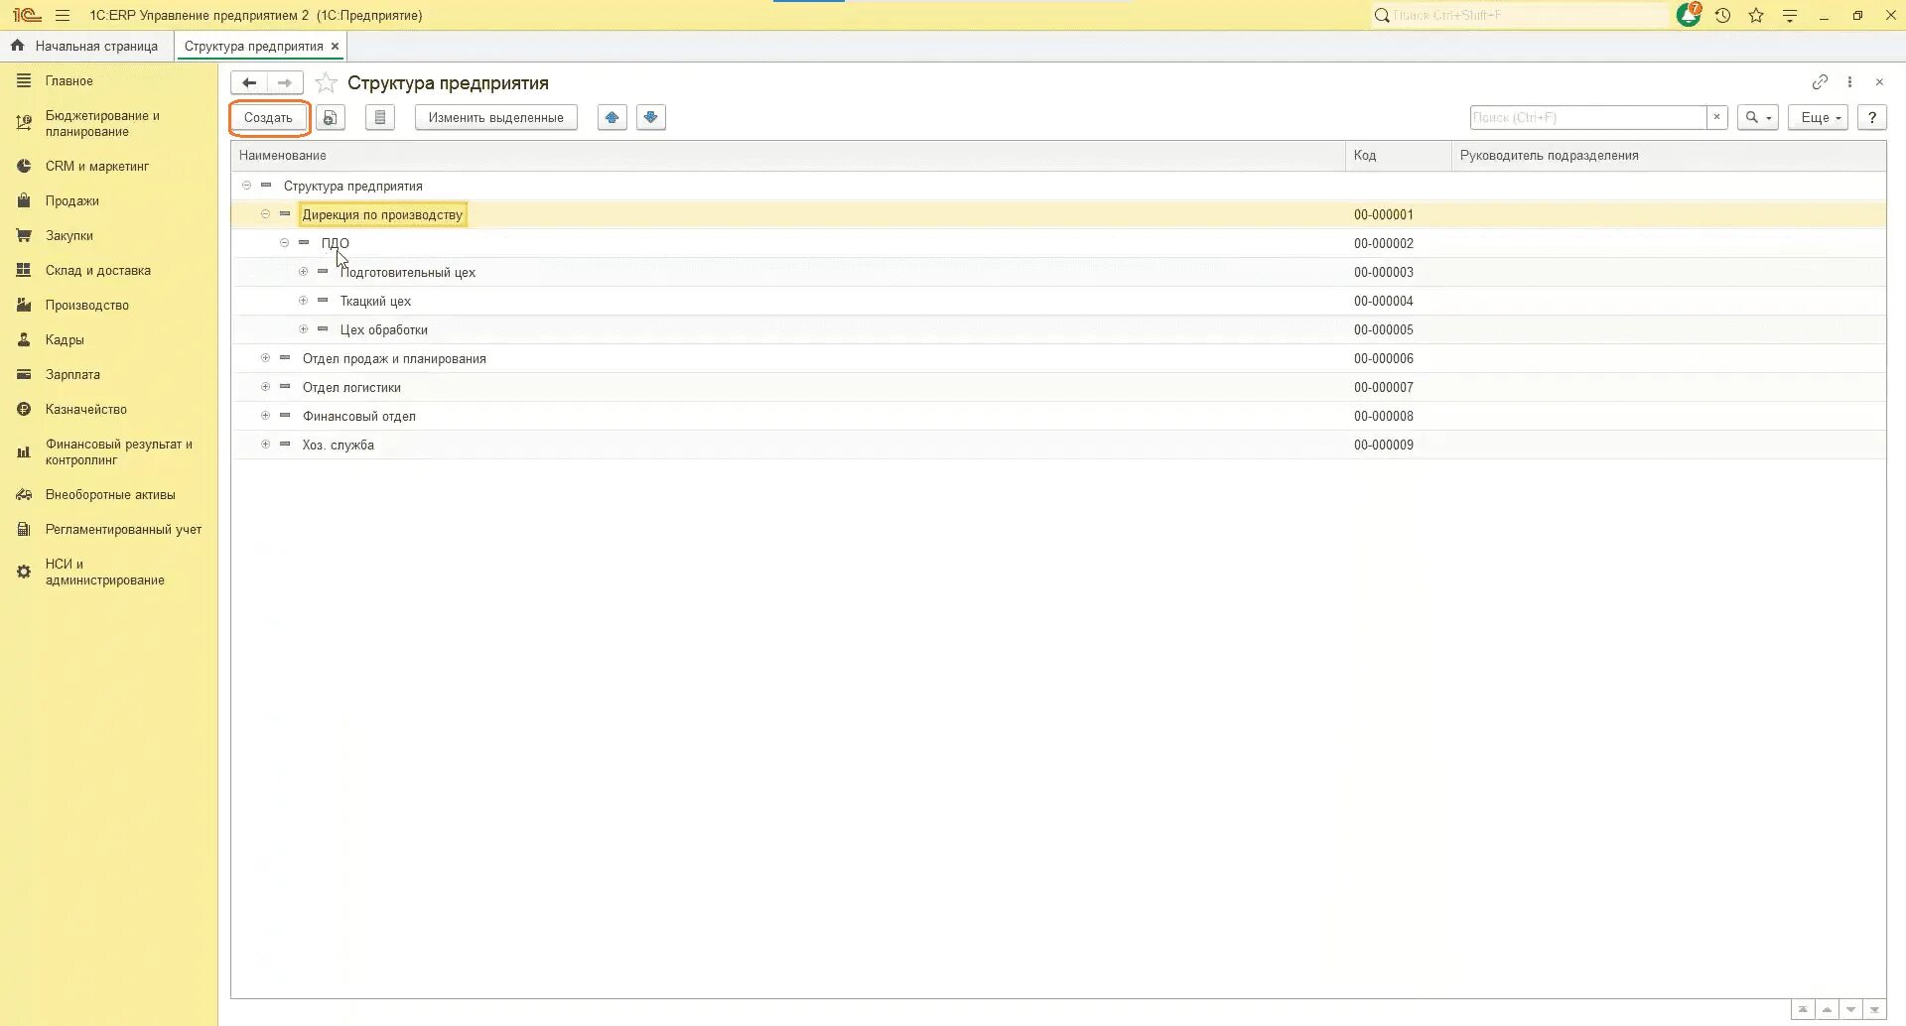
Task: Close the Структура предприятия form
Action: pyautogui.click(x=1879, y=82)
